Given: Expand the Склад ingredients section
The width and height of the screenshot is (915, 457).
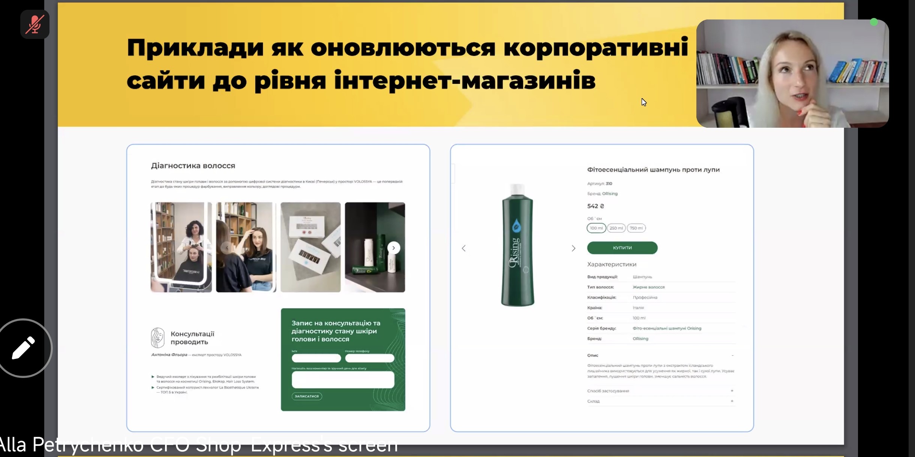Looking at the screenshot, I should (732, 401).
